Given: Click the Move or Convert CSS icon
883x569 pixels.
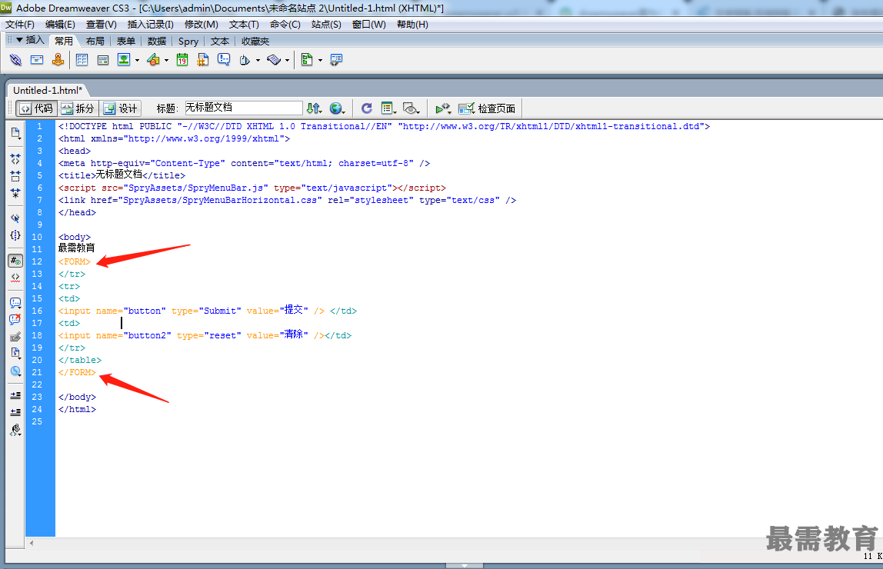Looking at the screenshot, I should tap(15, 371).
